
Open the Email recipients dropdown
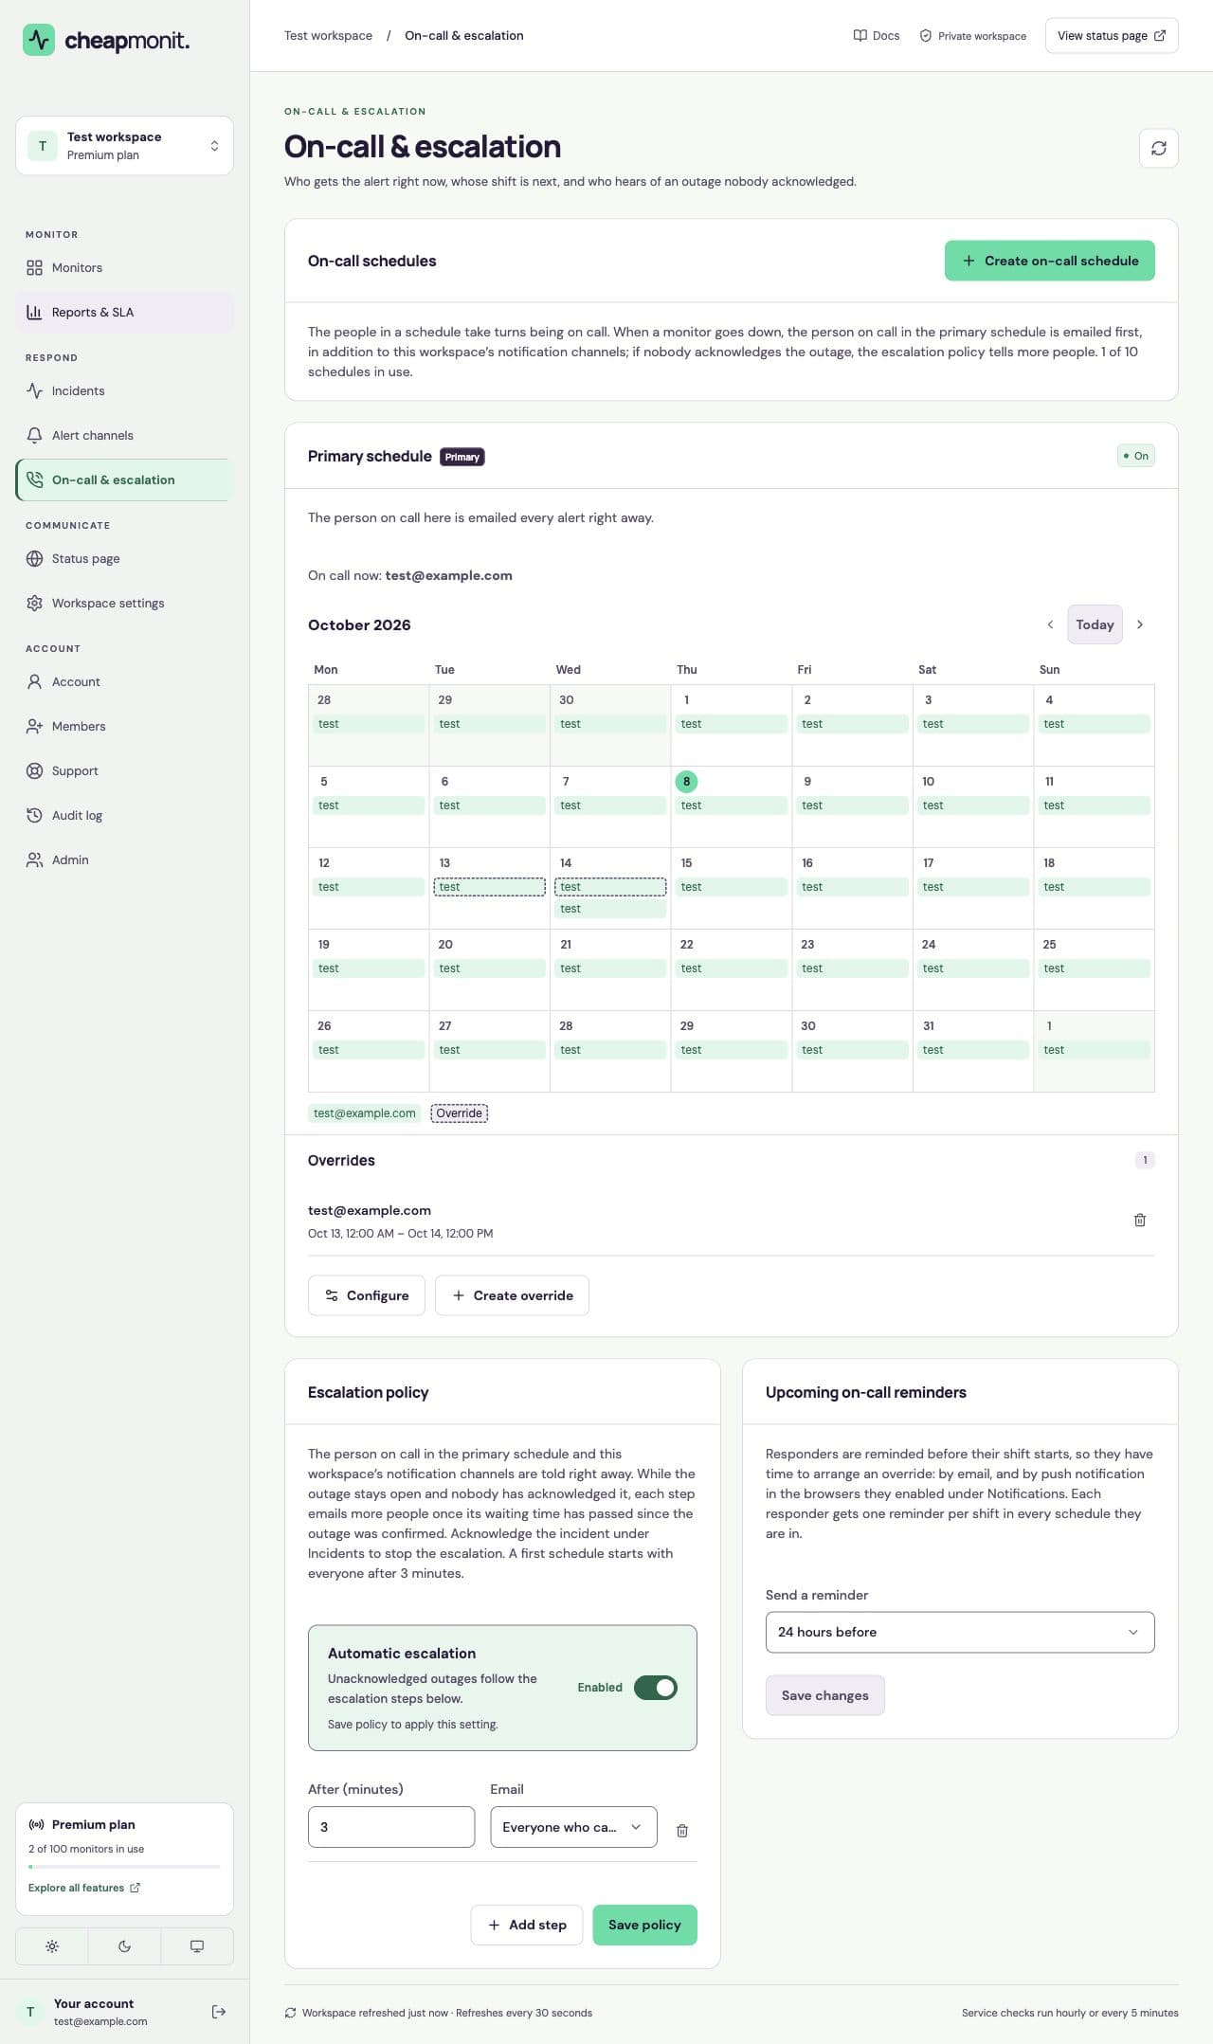tap(573, 1826)
